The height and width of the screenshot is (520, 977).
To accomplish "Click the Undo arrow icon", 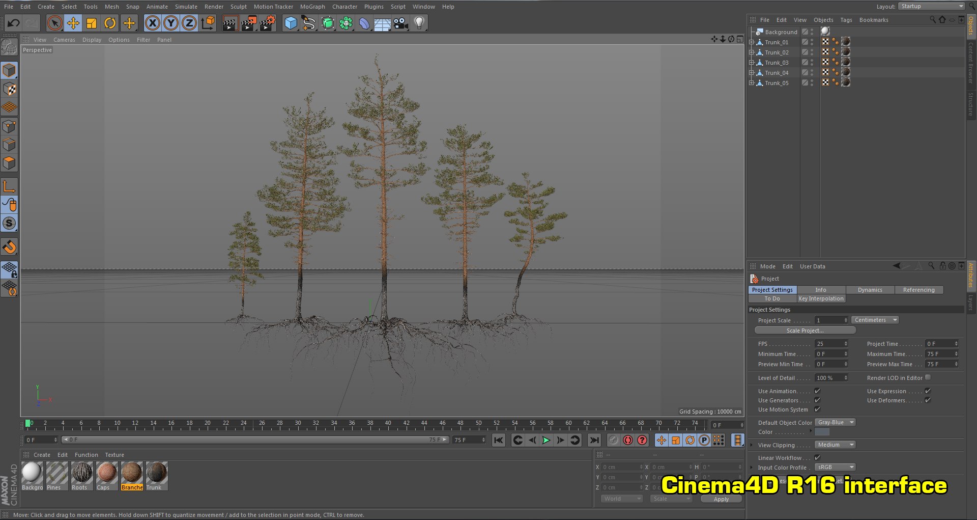I will (14, 23).
